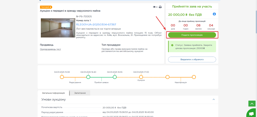The image size is (257, 117).
Task: Click the green scroll-to-top arrow button
Action: tap(252, 103)
